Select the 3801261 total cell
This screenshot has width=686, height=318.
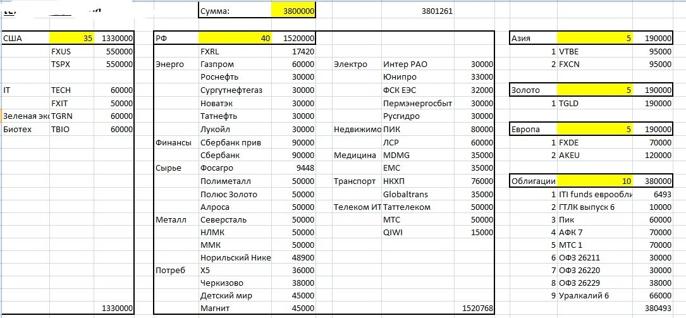[418, 12]
